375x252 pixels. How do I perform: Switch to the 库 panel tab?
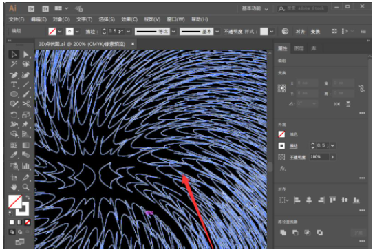[313, 49]
